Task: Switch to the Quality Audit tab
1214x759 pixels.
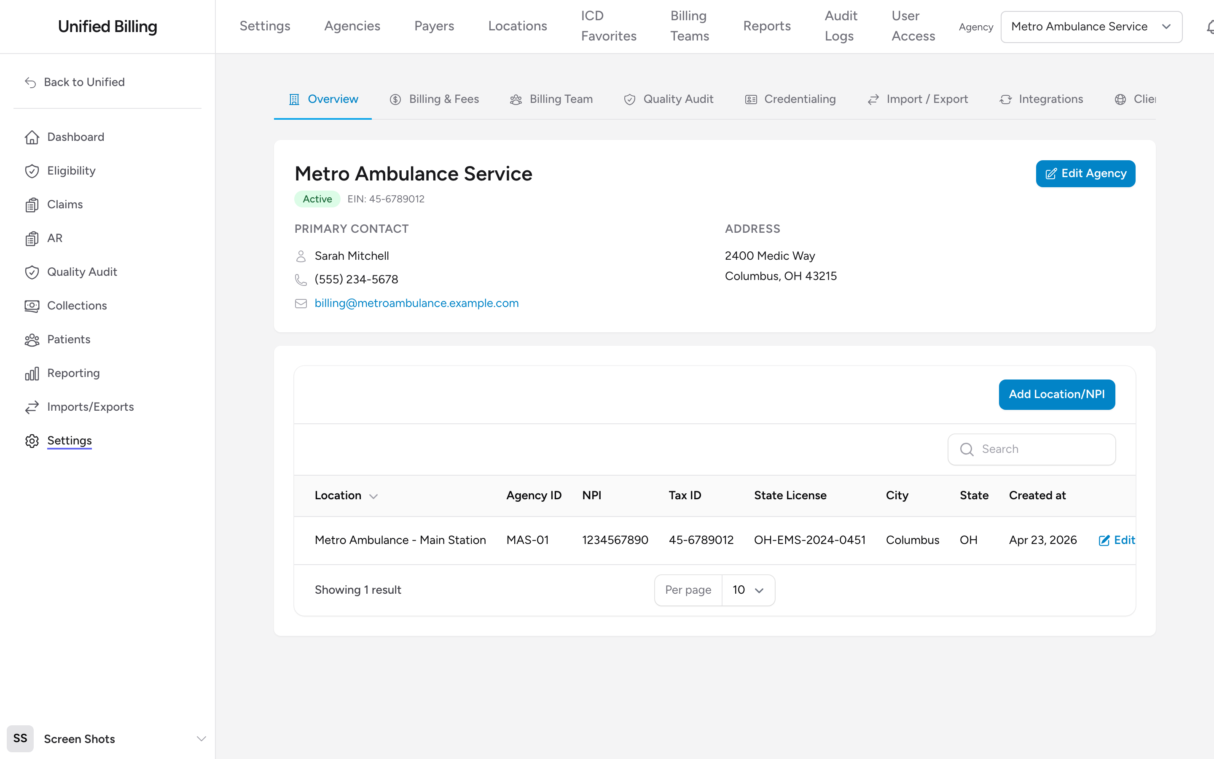Action: tap(668, 100)
